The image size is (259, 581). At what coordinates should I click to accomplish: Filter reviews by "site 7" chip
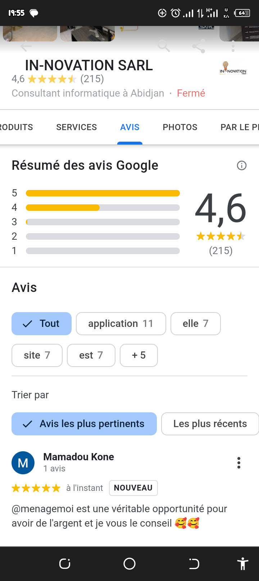point(37,355)
